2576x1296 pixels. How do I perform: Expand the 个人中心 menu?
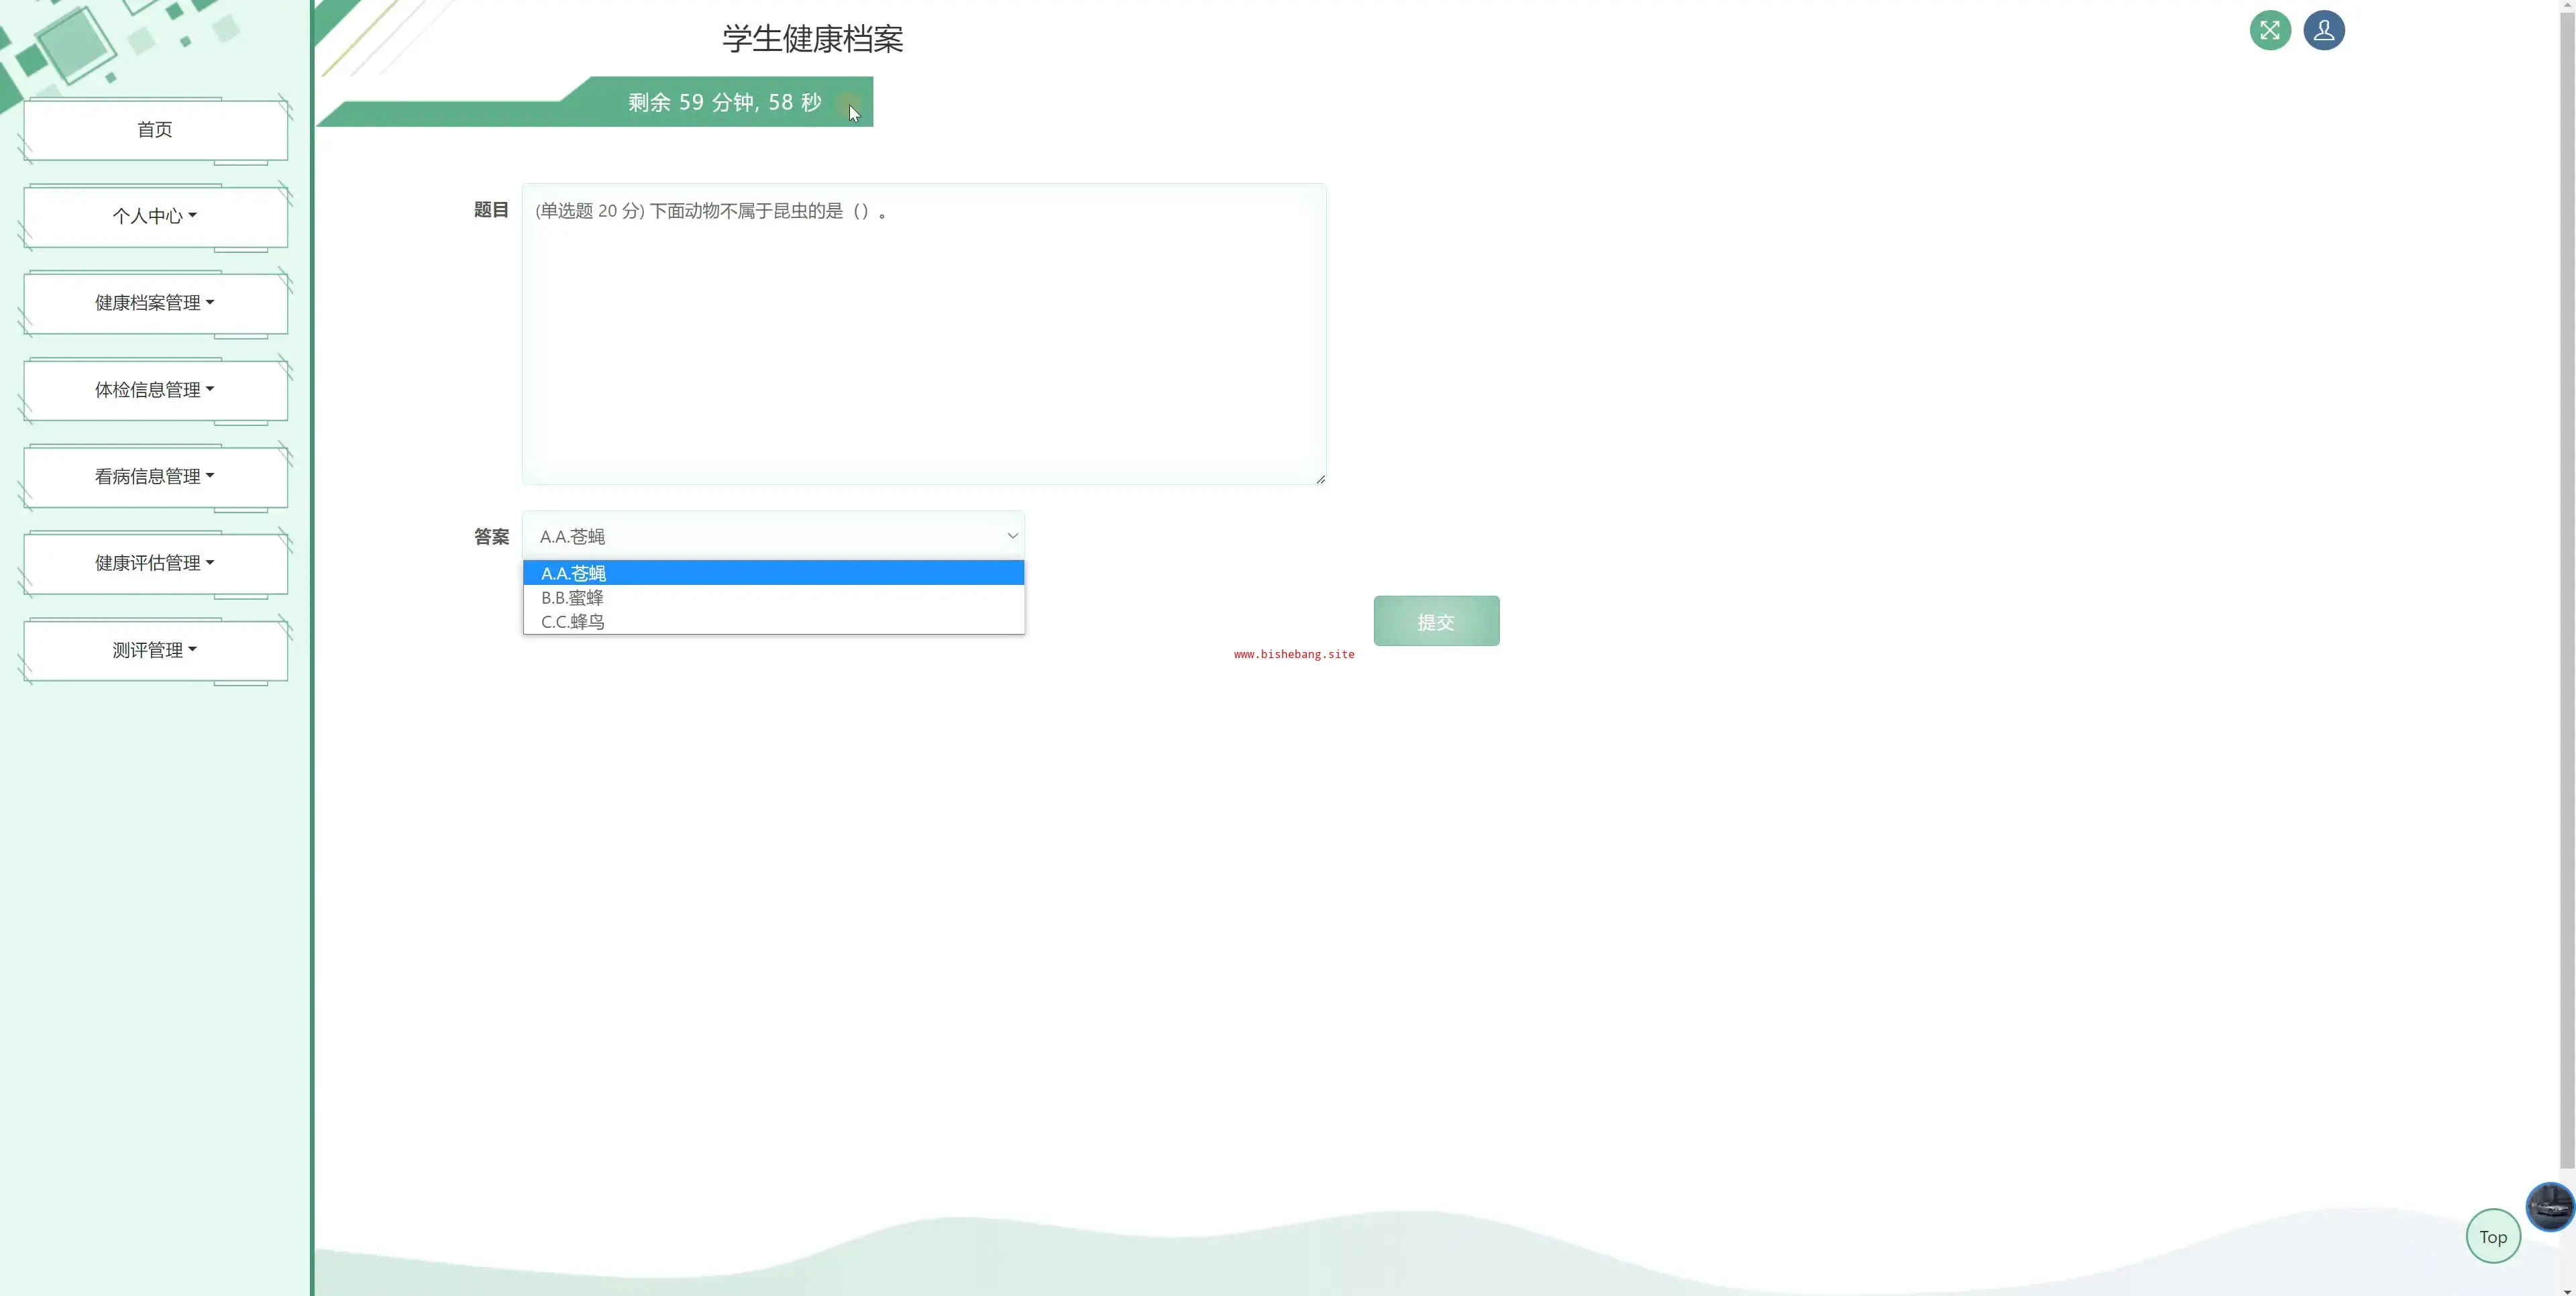(x=155, y=216)
